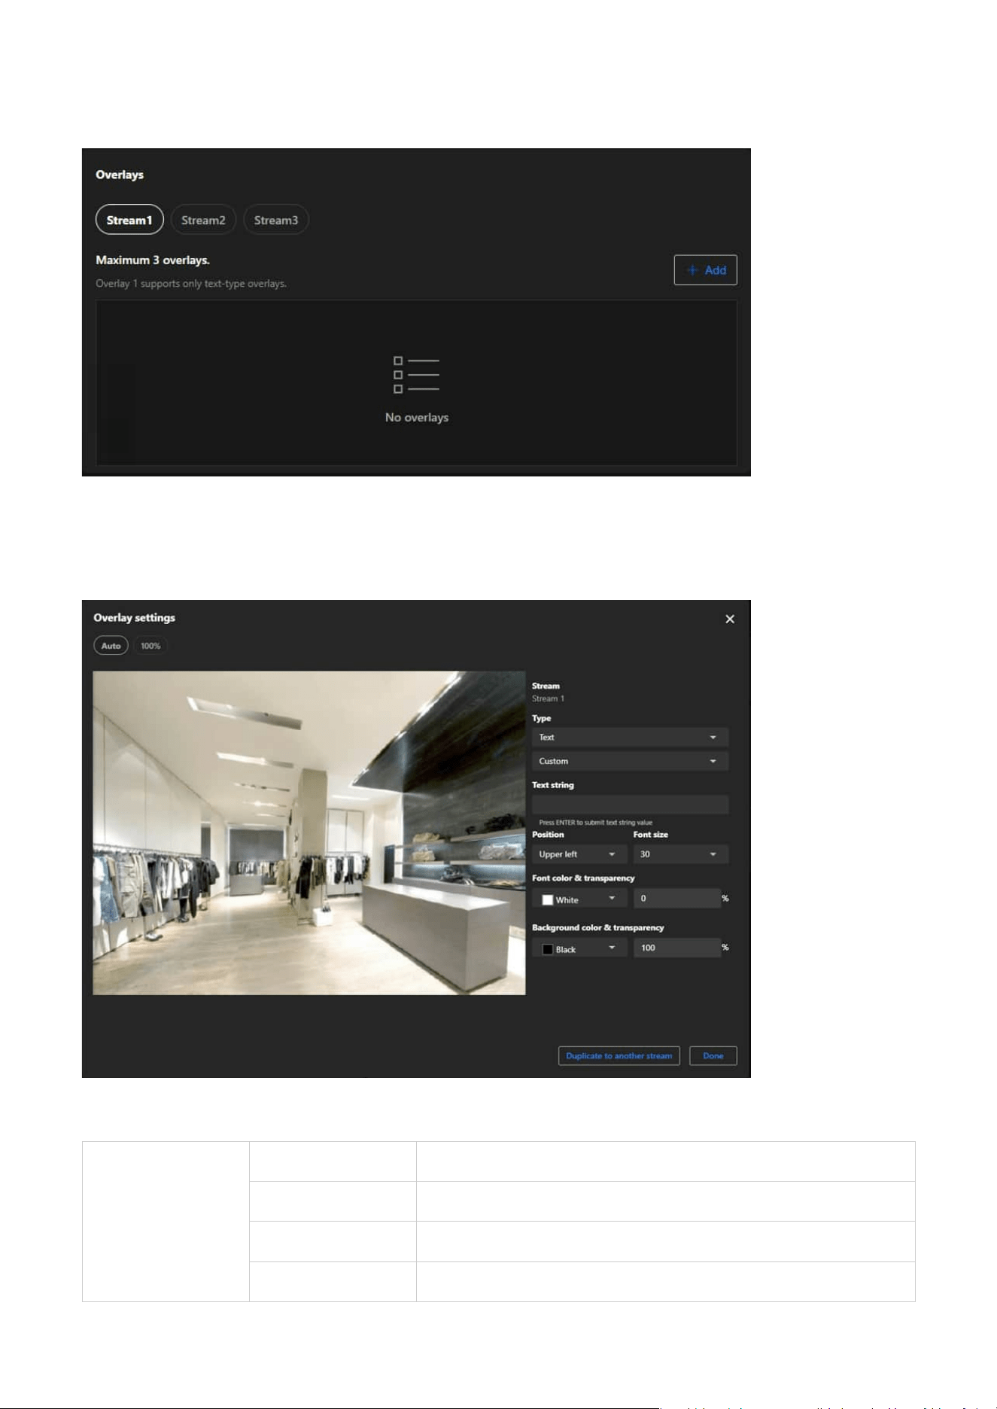The width and height of the screenshot is (997, 1409).
Task: Open the White font color dropdown
Action: coord(579,899)
